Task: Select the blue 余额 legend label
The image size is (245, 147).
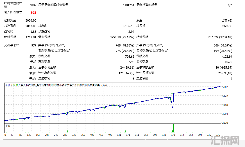Action: tap(8, 85)
